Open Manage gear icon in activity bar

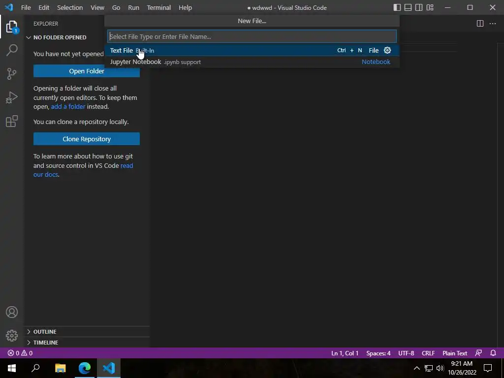(12, 336)
